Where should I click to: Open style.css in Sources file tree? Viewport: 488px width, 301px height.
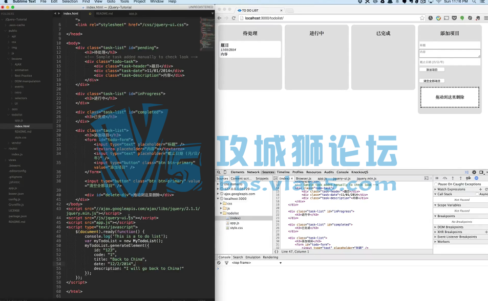(x=236, y=228)
